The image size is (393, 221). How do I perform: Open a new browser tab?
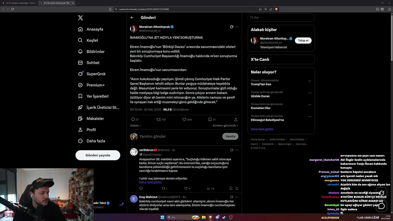click(78, 3)
